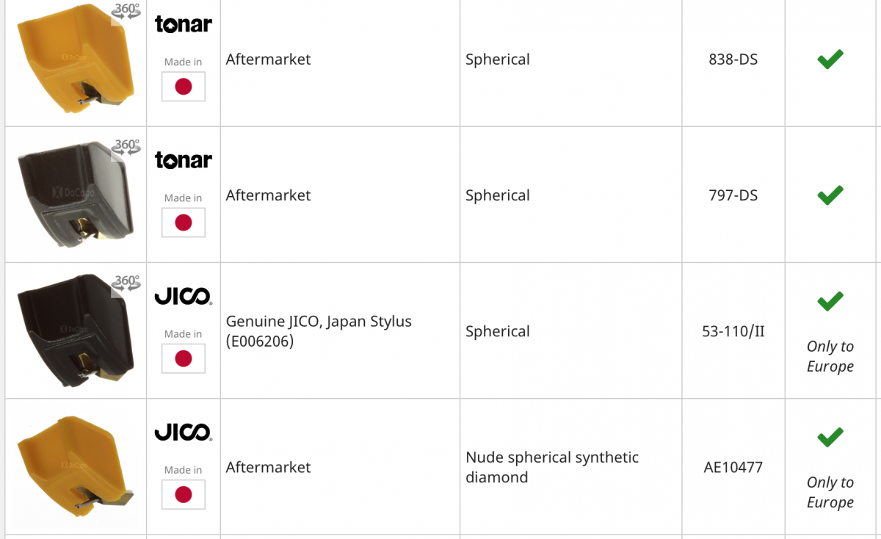Viewport: 881px width, 539px height.
Task: Click the 360° rotate icon on the 53-110/II stylus
Action: pyautogui.click(x=126, y=283)
